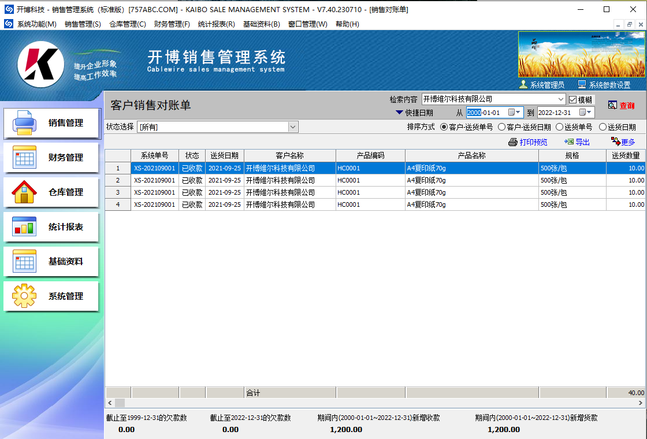Screen dimensions: 647x439
Task: Click the 系统参数设置 monitor icon
Action: (x=582, y=84)
